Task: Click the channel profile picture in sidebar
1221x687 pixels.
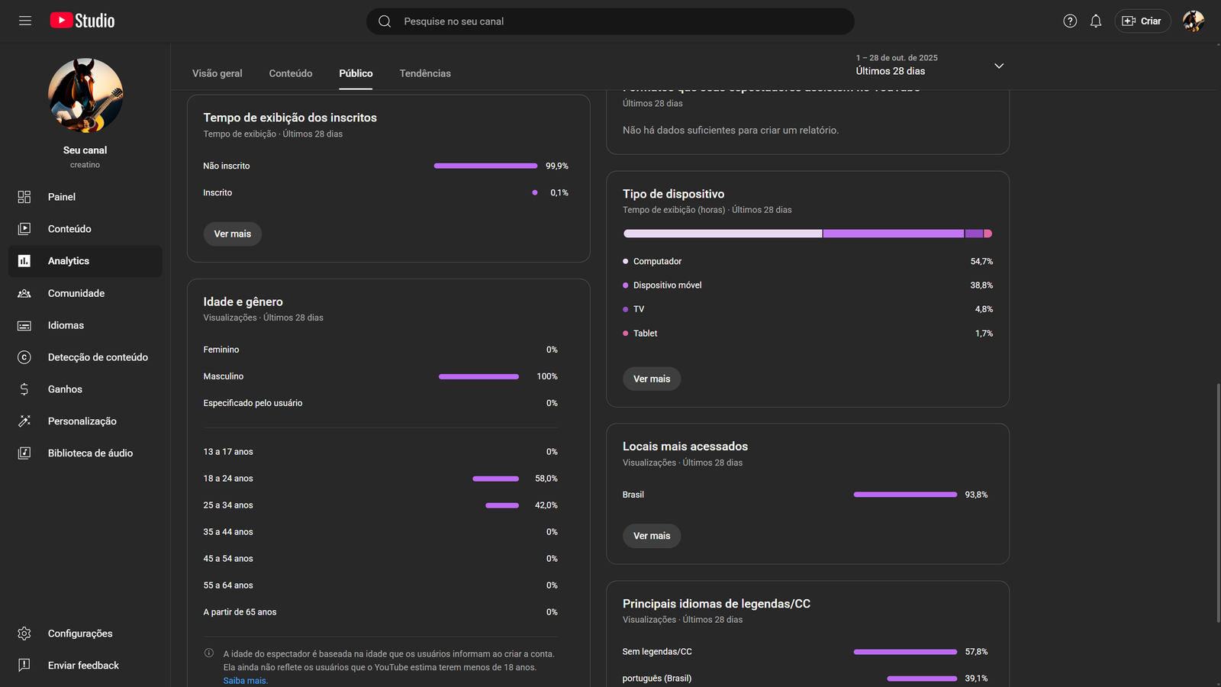Action: pos(85,95)
